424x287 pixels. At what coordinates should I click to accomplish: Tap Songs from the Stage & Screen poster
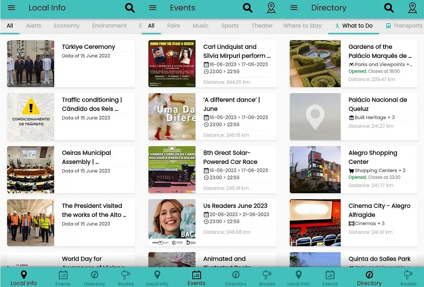tap(172, 63)
